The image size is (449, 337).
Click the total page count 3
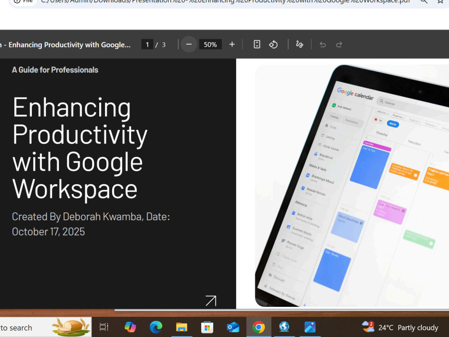point(164,44)
